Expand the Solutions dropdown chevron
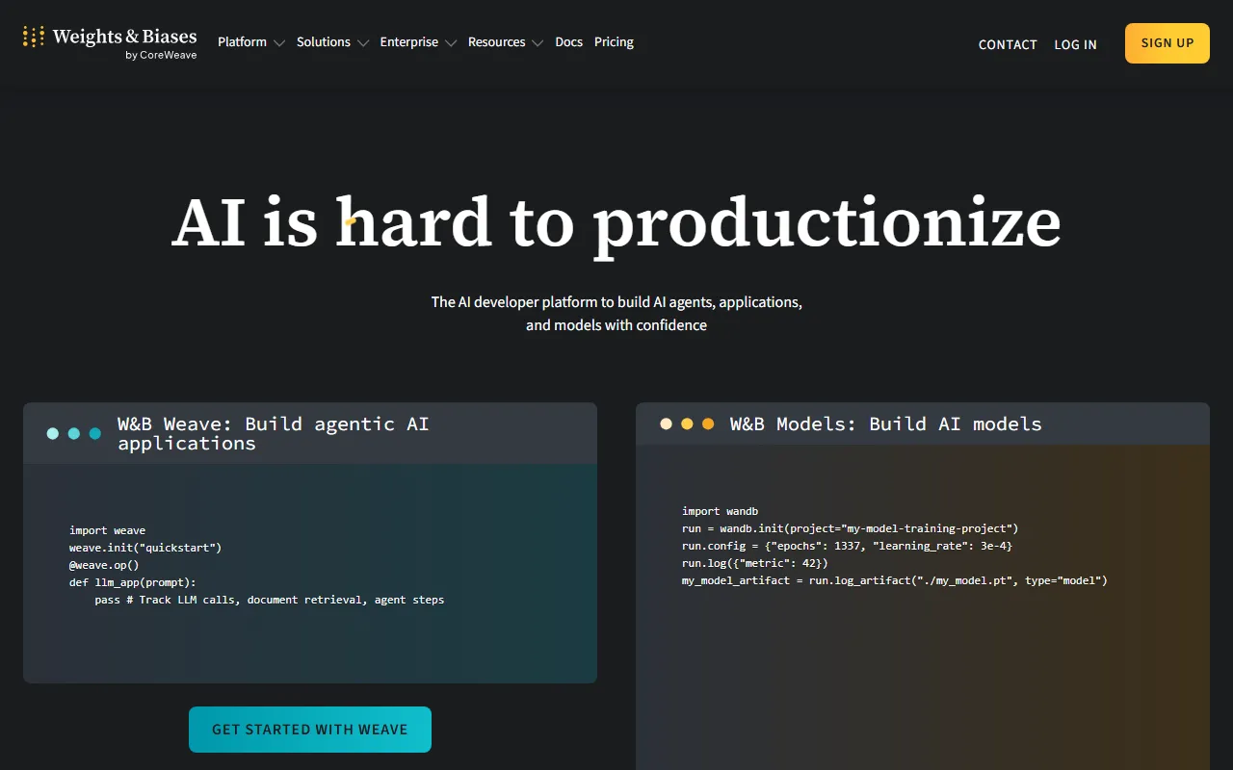This screenshot has width=1233, height=770. [x=363, y=43]
